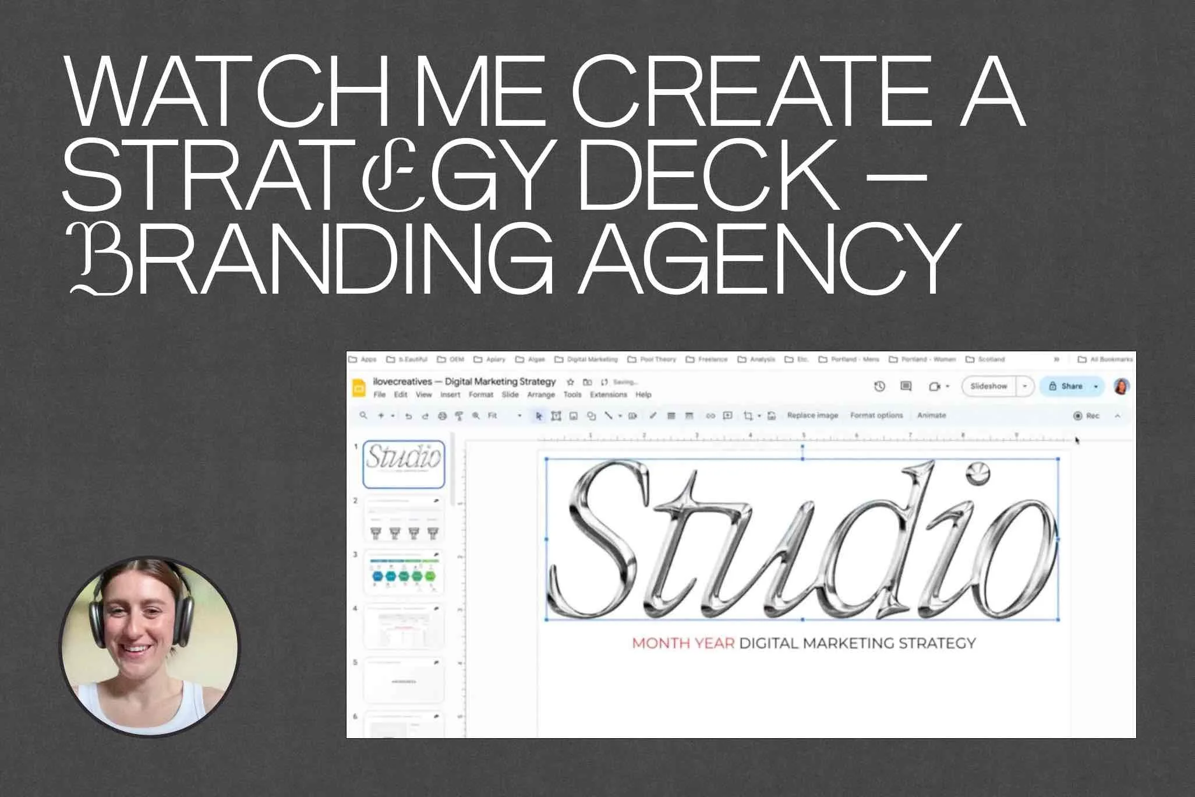Screen dimensions: 1195x797
Task: Open the crop mask shape dropdown
Action: click(759, 415)
